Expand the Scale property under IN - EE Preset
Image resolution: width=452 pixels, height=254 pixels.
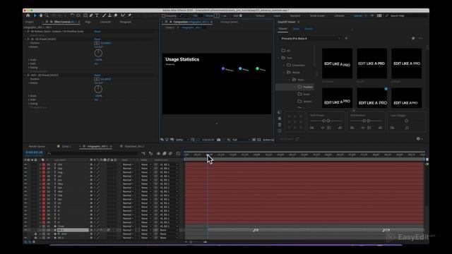point(29,59)
